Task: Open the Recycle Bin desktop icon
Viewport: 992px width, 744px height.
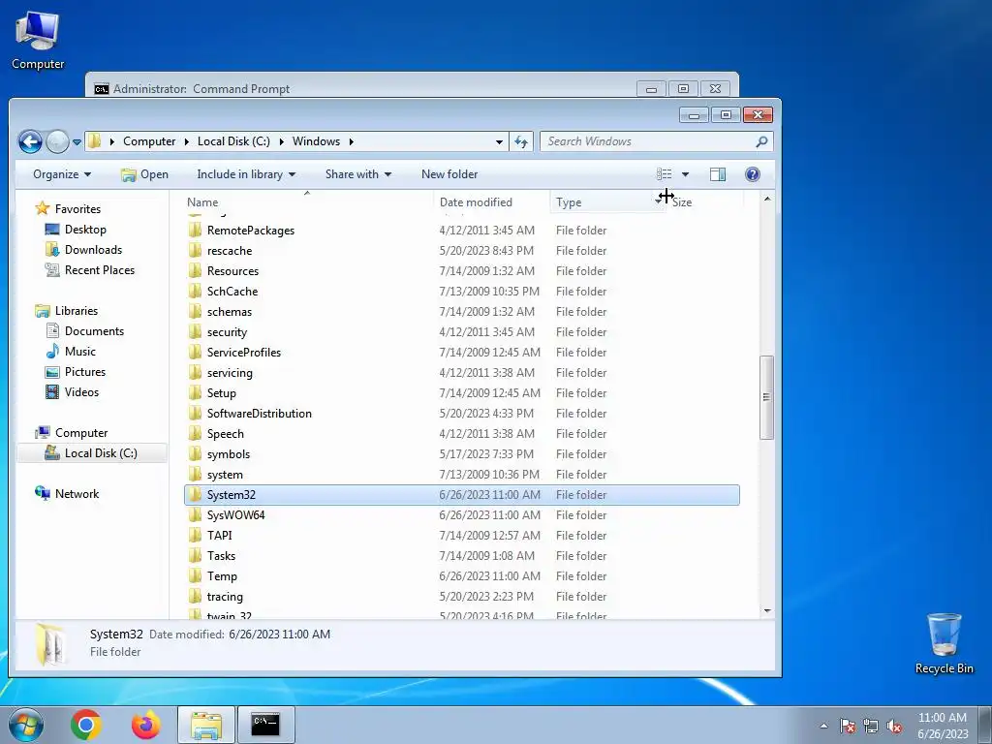Action: tap(944, 643)
